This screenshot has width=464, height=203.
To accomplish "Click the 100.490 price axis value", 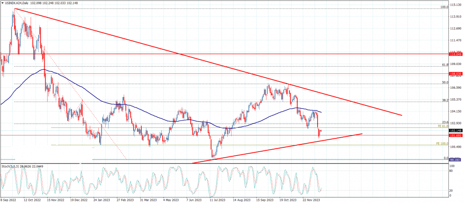I will coord(456,147).
